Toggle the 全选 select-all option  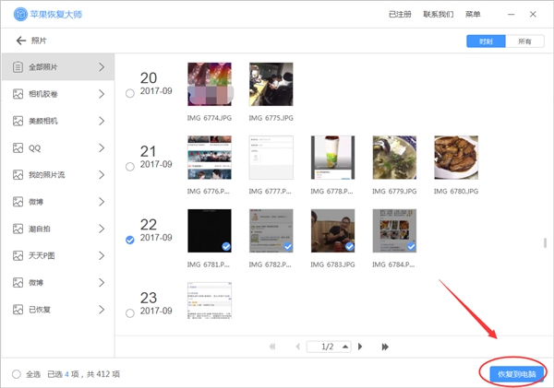coord(18,374)
